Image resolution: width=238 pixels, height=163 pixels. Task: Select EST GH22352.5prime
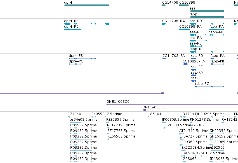pos(217,134)
